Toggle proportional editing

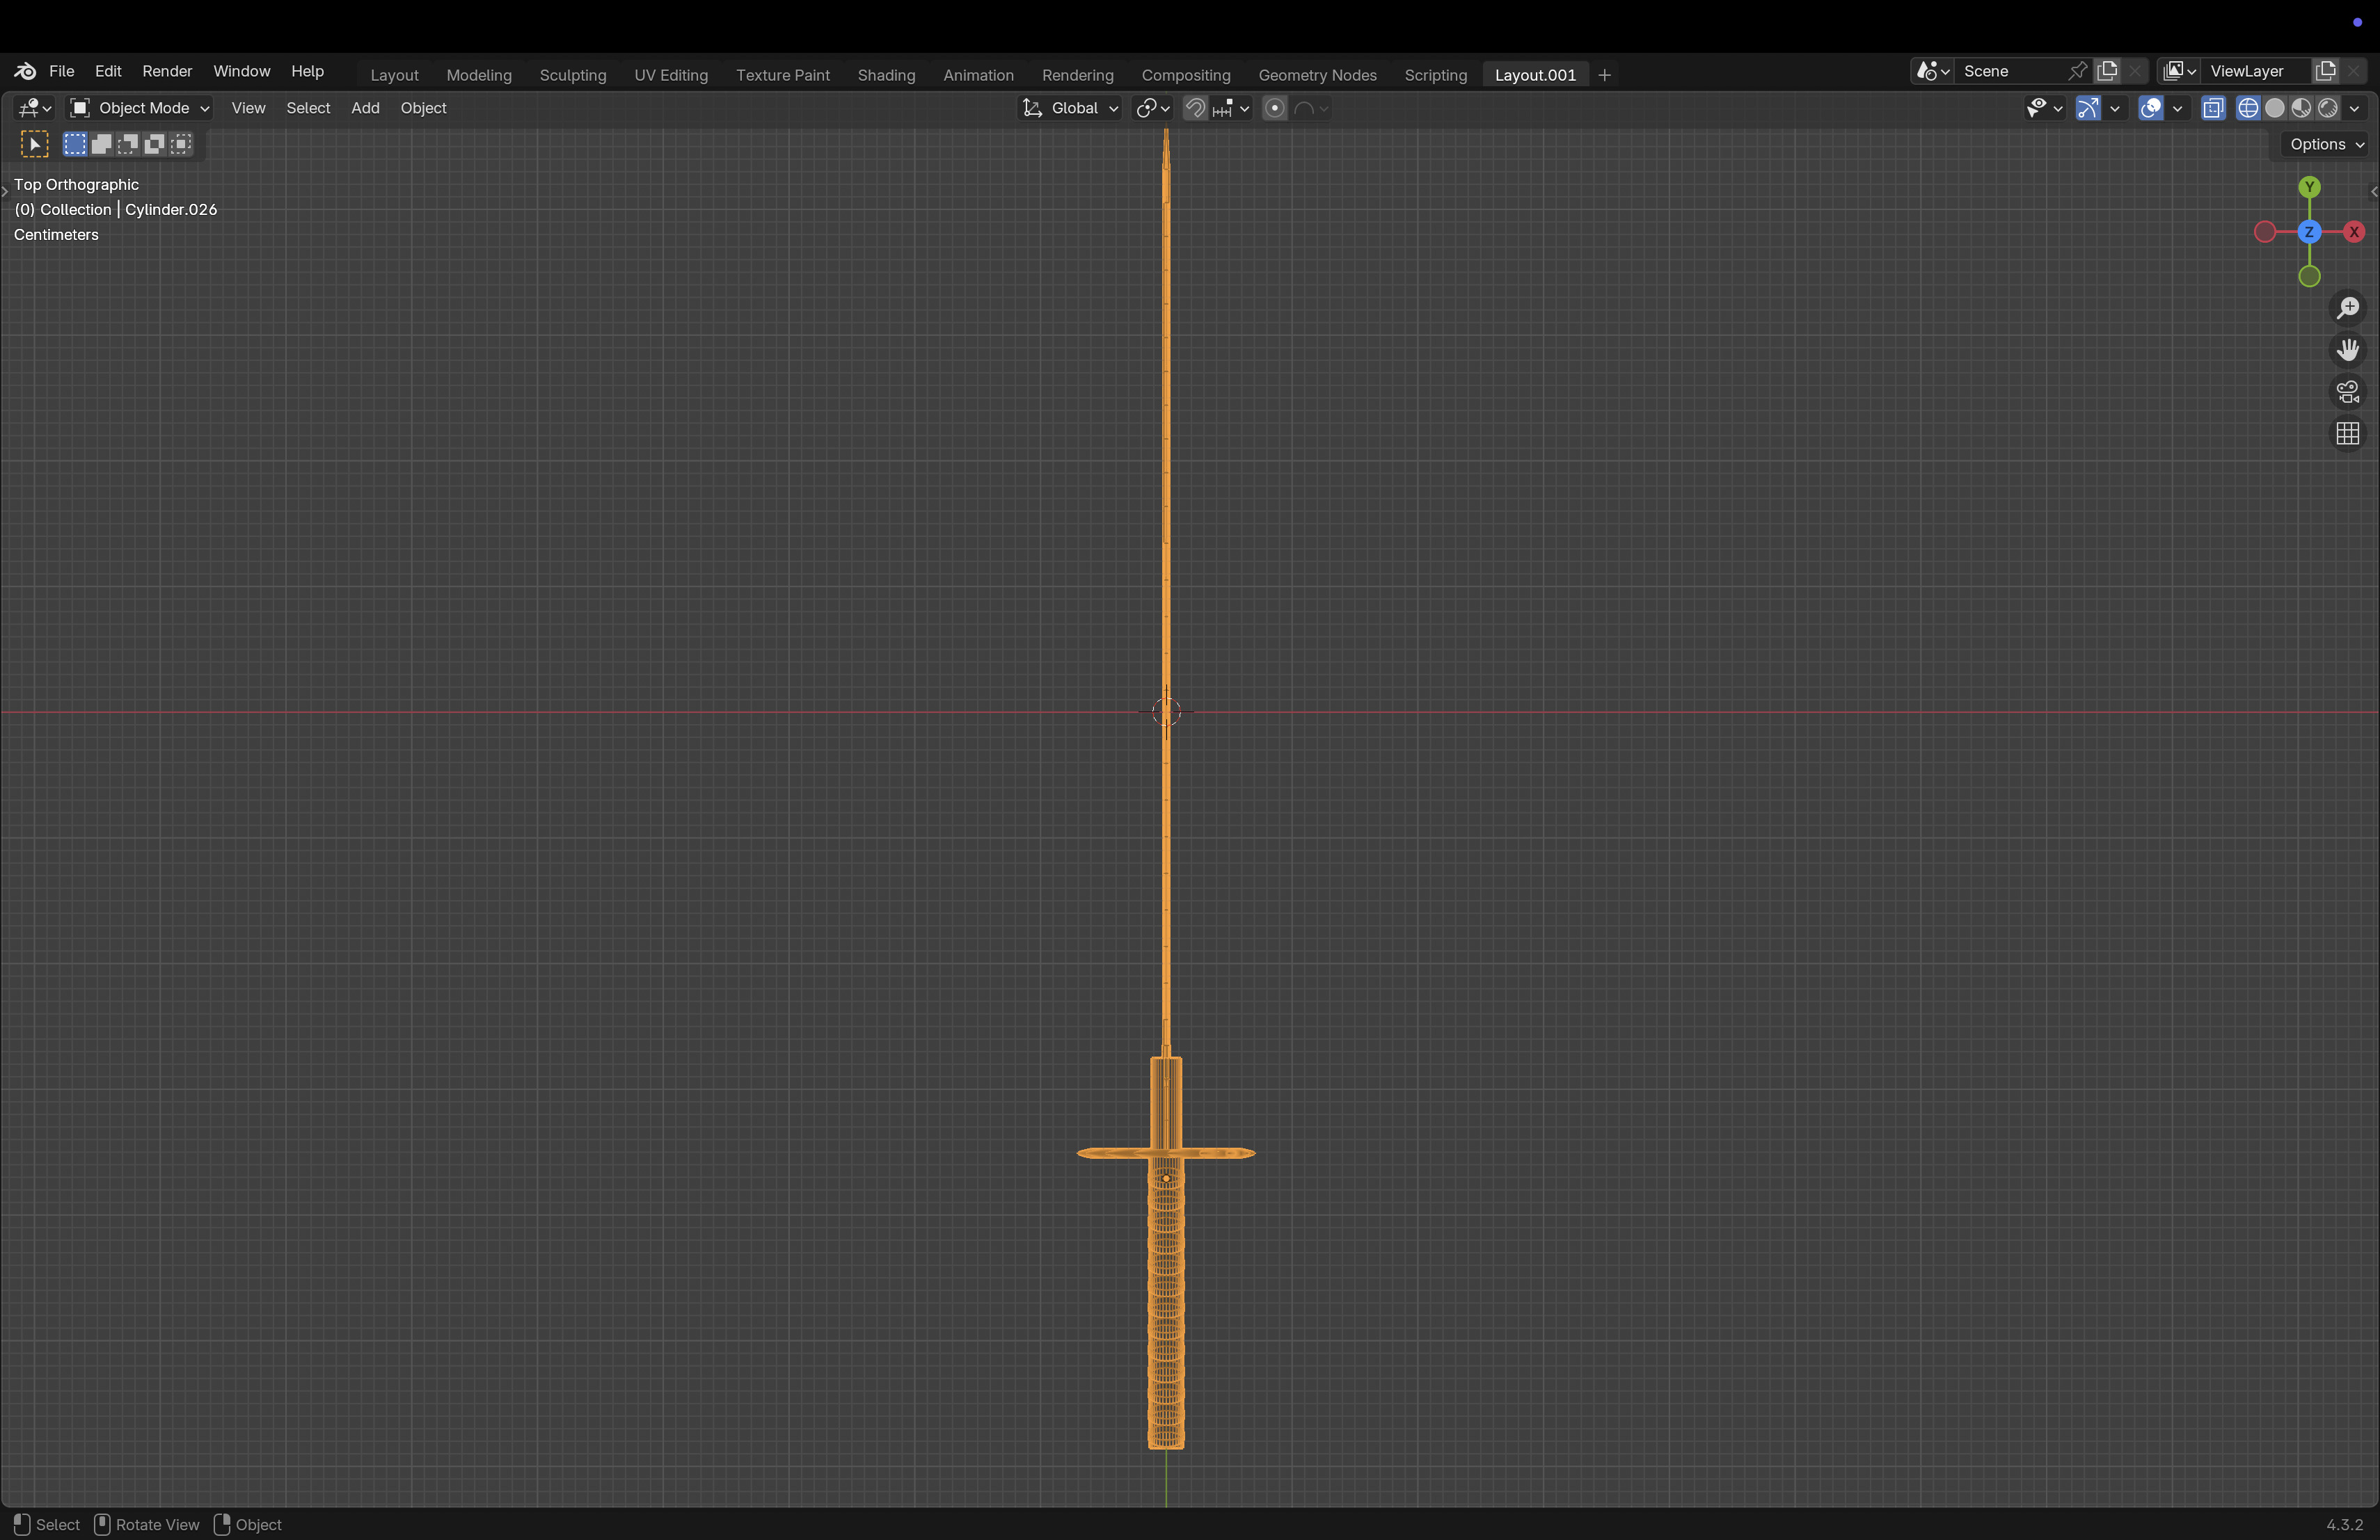[1274, 108]
